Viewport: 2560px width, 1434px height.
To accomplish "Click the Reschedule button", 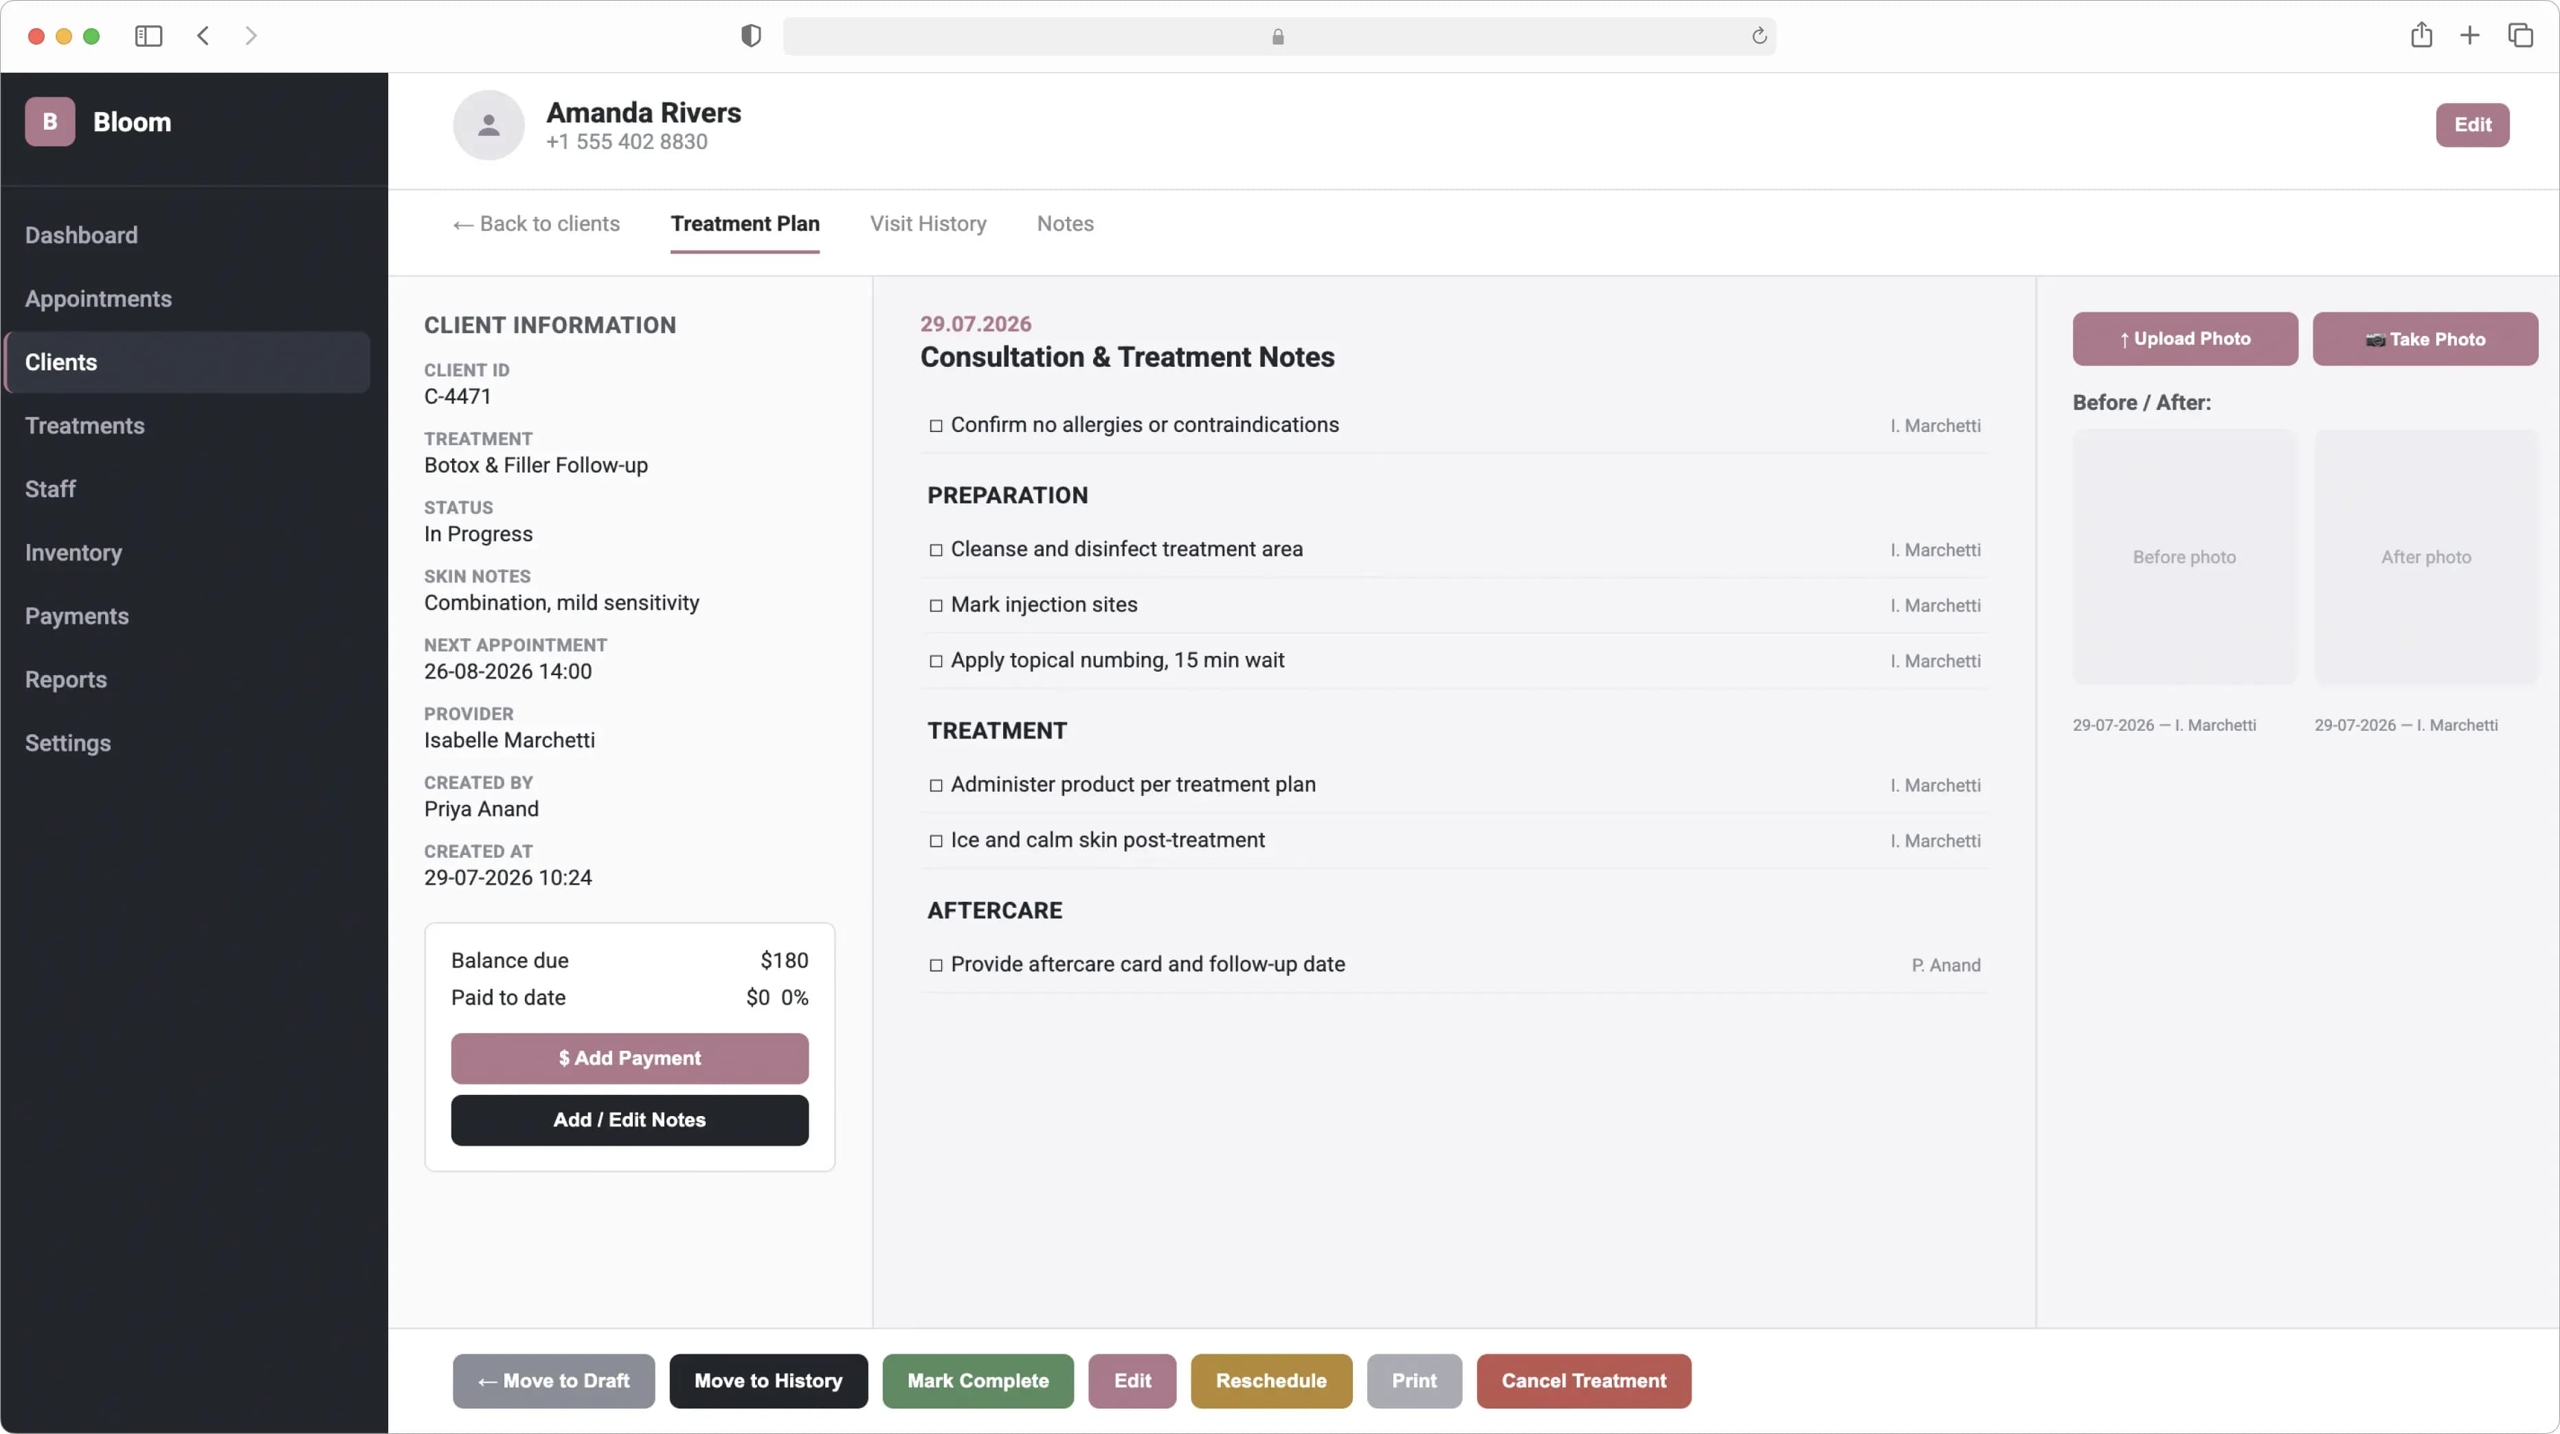I will [1271, 1381].
